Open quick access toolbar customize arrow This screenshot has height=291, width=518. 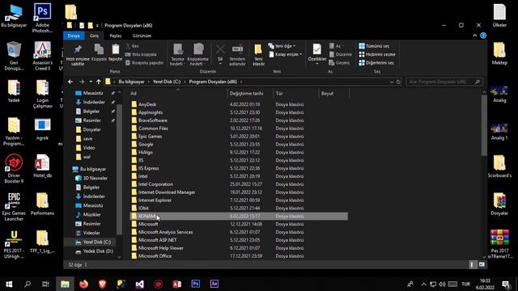pos(97,25)
